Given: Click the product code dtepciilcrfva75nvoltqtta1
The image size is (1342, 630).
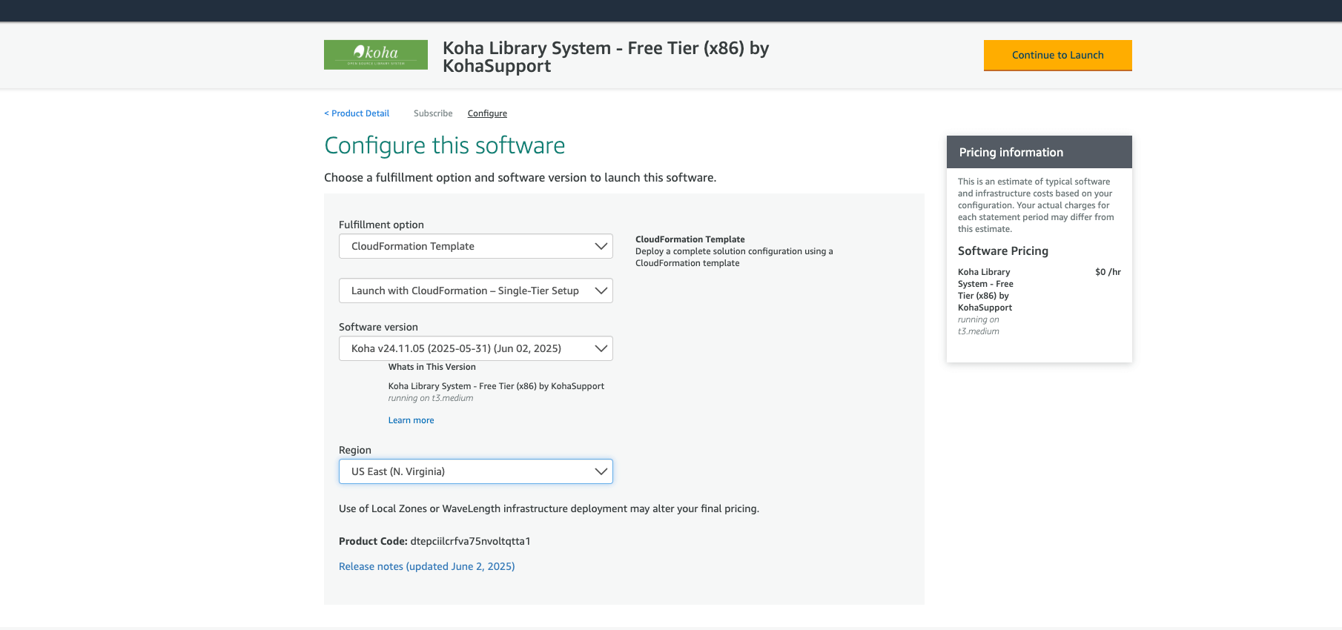Looking at the screenshot, I should pyautogui.click(x=471, y=541).
